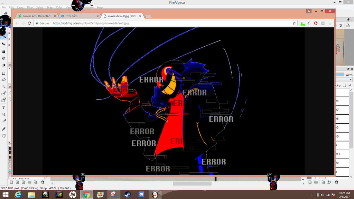This screenshot has height=199, width=354.
Task: Toggle the layer Lock checkbox
Action: pyautogui.click(x=344, y=85)
